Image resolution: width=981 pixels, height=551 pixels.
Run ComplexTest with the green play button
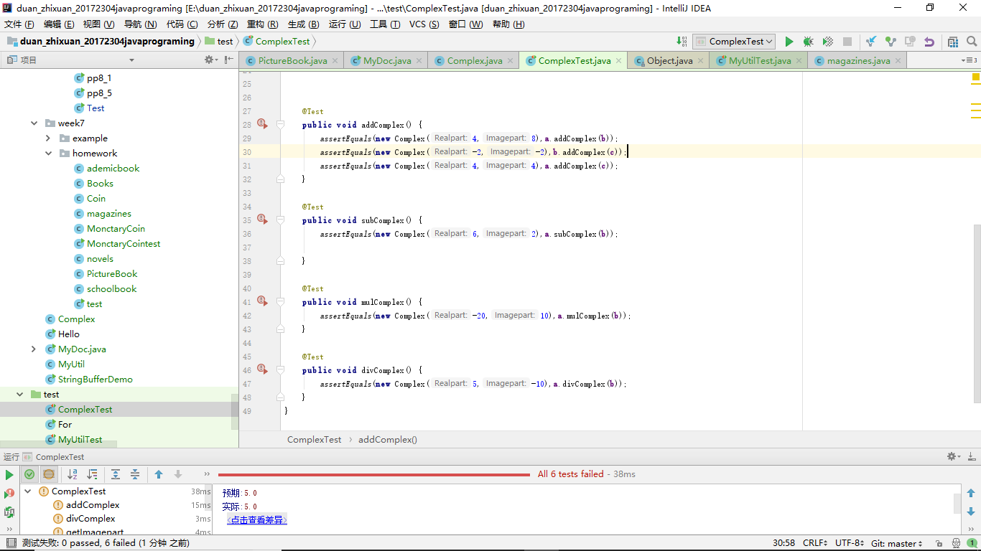[789, 42]
